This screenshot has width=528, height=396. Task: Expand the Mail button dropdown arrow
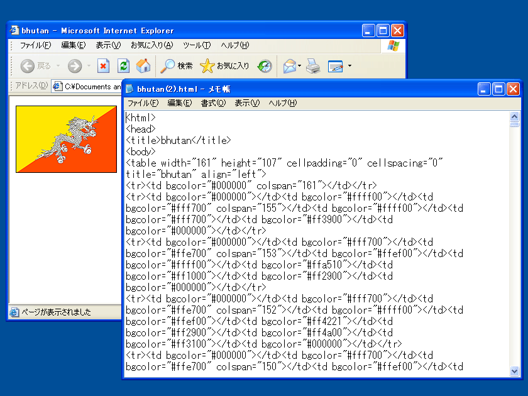coord(299,66)
